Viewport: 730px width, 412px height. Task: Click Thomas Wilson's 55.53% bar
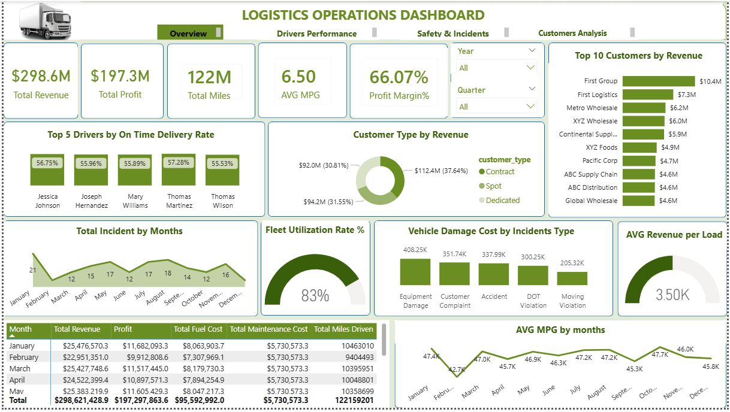coord(222,170)
